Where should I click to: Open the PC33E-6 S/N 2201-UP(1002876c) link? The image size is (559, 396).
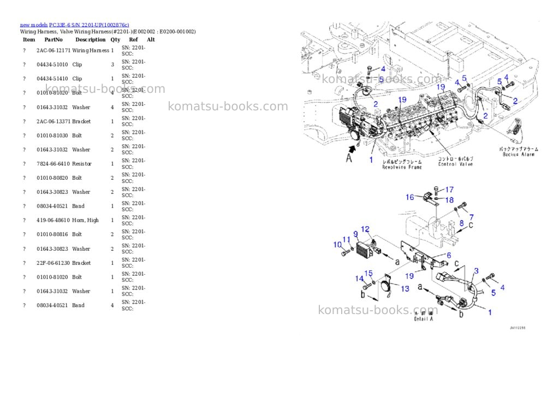pyautogui.click(x=89, y=25)
